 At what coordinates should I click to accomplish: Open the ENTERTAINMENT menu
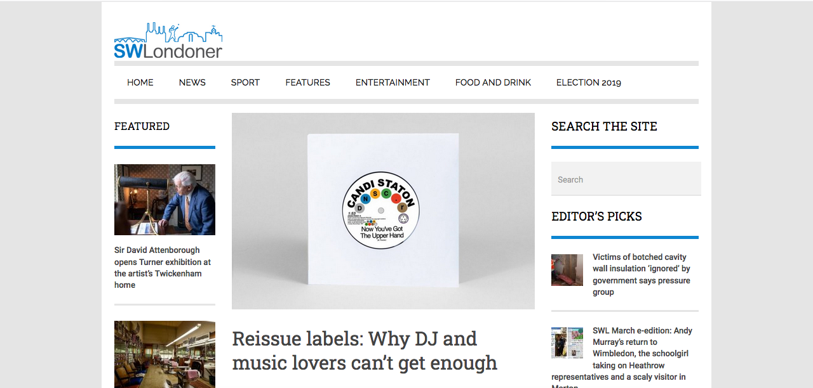pyautogui.click(x=393, y=82)
